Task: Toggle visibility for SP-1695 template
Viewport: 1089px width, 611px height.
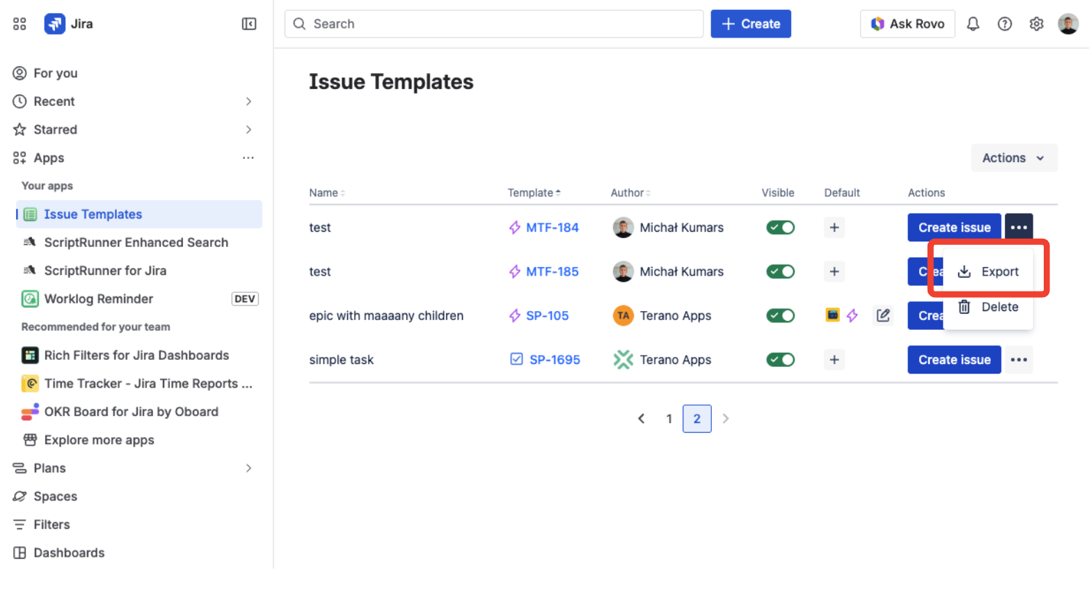Action: 780,360
